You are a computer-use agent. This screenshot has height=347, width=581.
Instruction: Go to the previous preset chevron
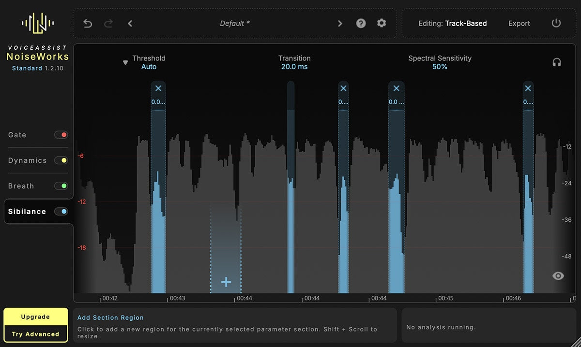130,23
